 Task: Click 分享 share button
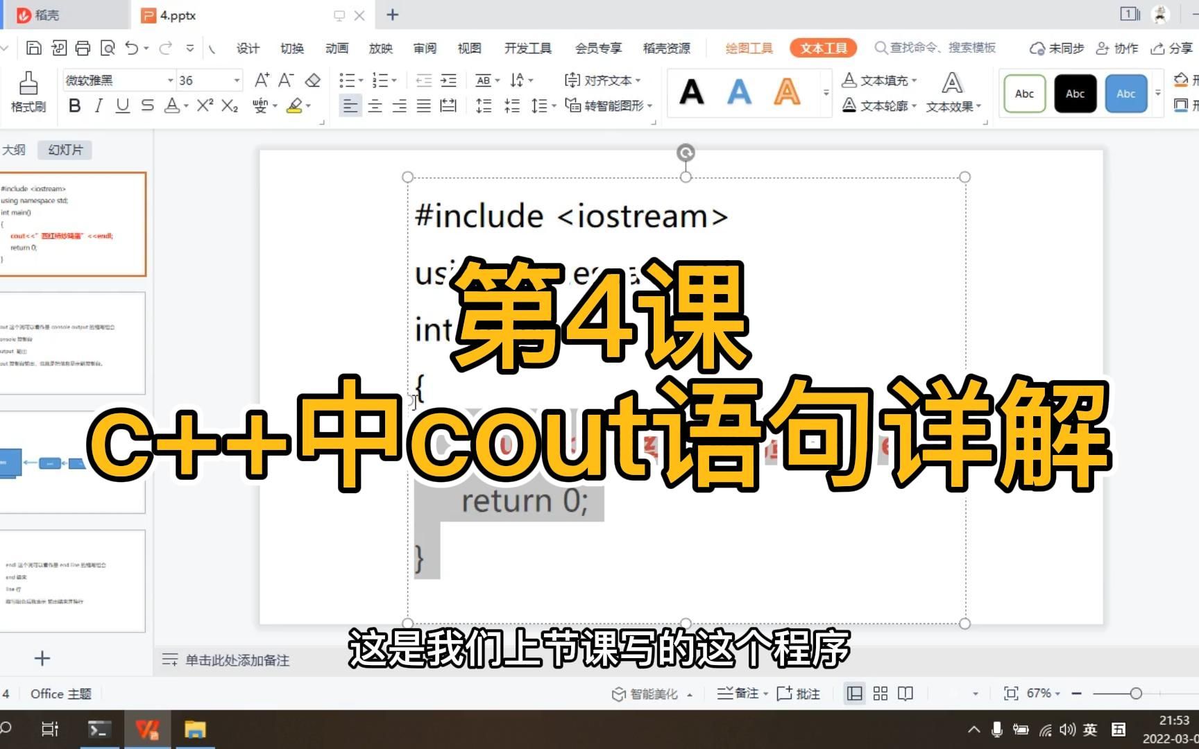[x=1171, y=48]
